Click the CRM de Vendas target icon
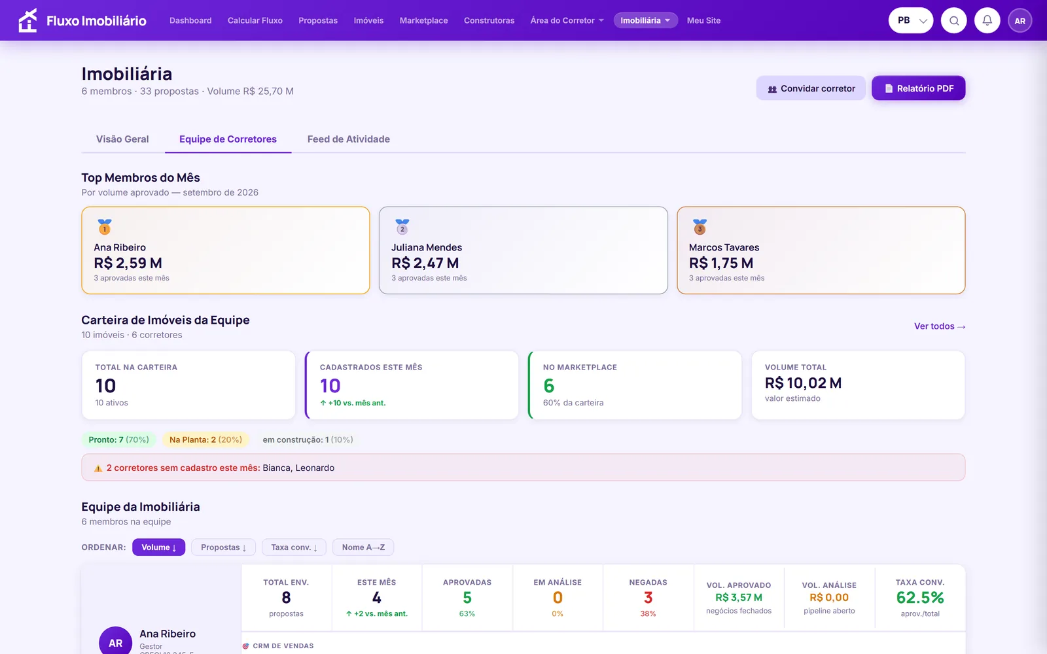The height and width of the screenshot is (654, 1047). [x=246, y=646]
